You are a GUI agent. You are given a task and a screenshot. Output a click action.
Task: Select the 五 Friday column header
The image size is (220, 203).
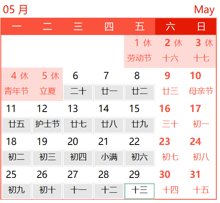pos(140,26)
